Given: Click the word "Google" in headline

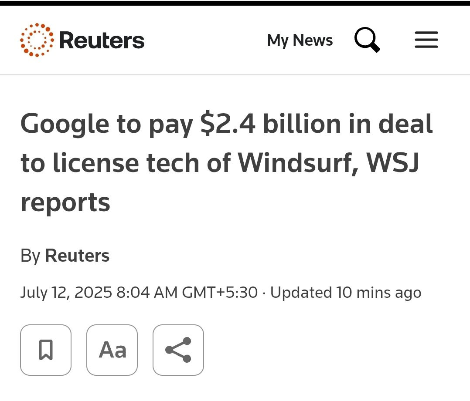Looking at the screenshot, I should [65, 124].
